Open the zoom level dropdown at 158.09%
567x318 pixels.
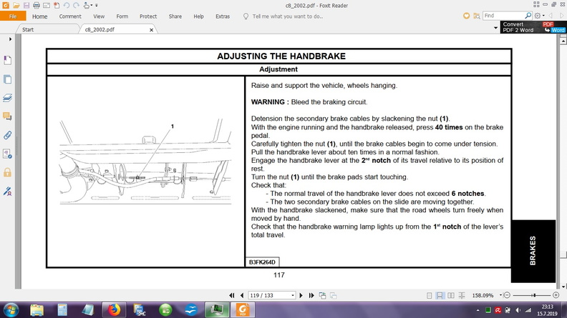click(501, 295)
